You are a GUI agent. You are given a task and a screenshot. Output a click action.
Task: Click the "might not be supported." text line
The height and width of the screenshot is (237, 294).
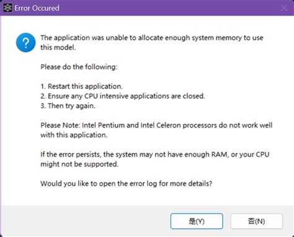[79, 164]
